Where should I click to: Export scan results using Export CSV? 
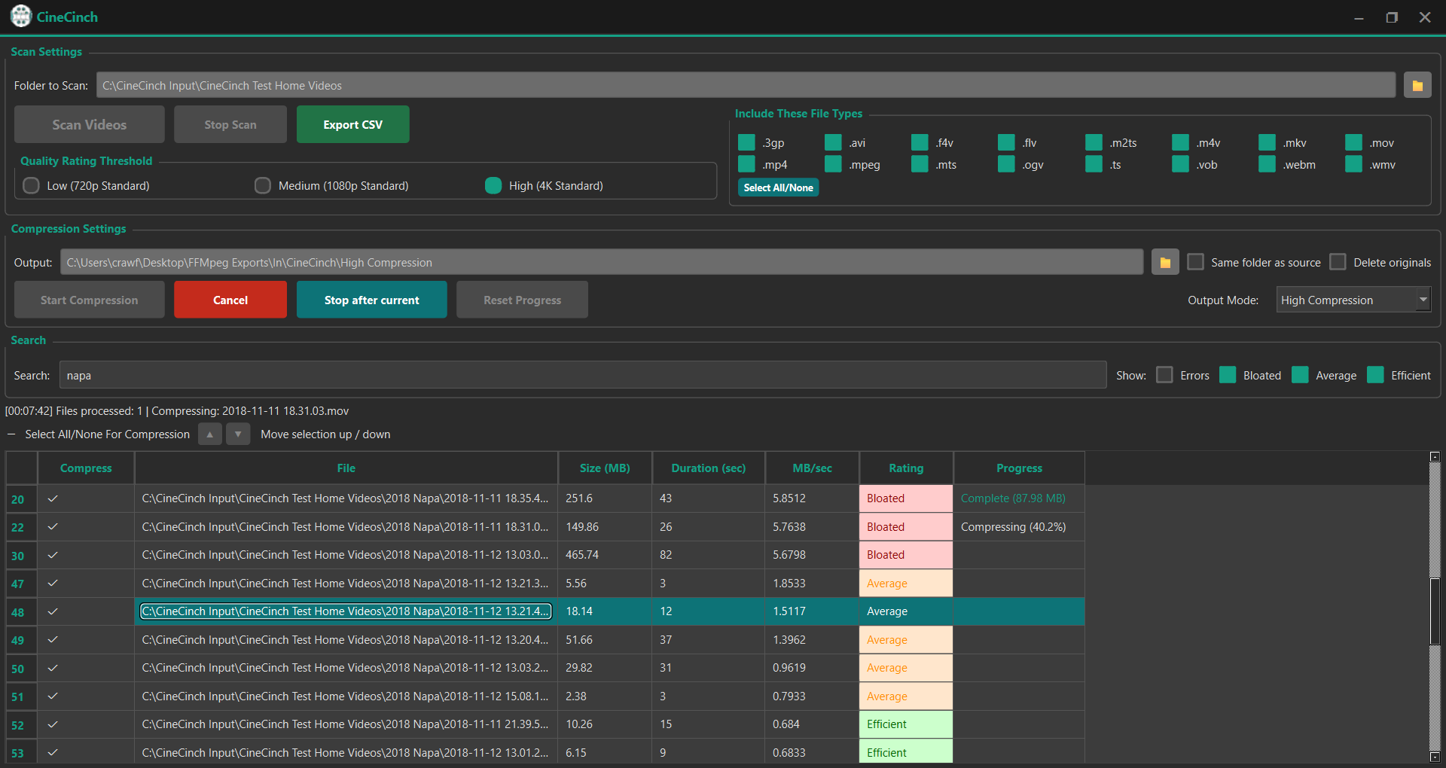pos(352,123)
